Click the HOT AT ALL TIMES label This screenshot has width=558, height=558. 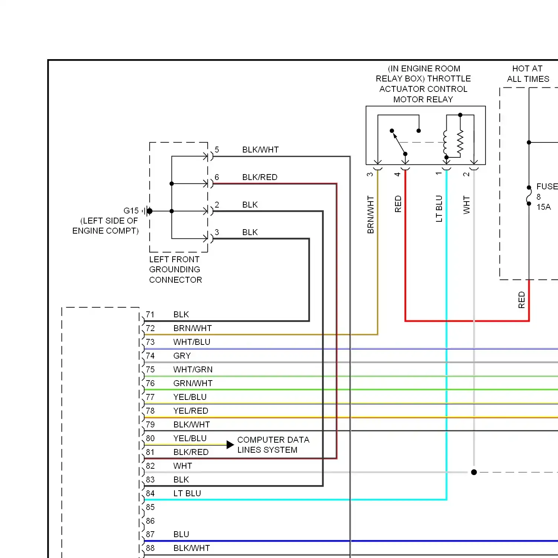pos(528,74)
